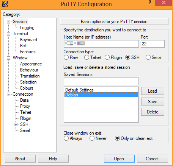Click the question mark help icon

pyautogui.click(x=150, y=3)
